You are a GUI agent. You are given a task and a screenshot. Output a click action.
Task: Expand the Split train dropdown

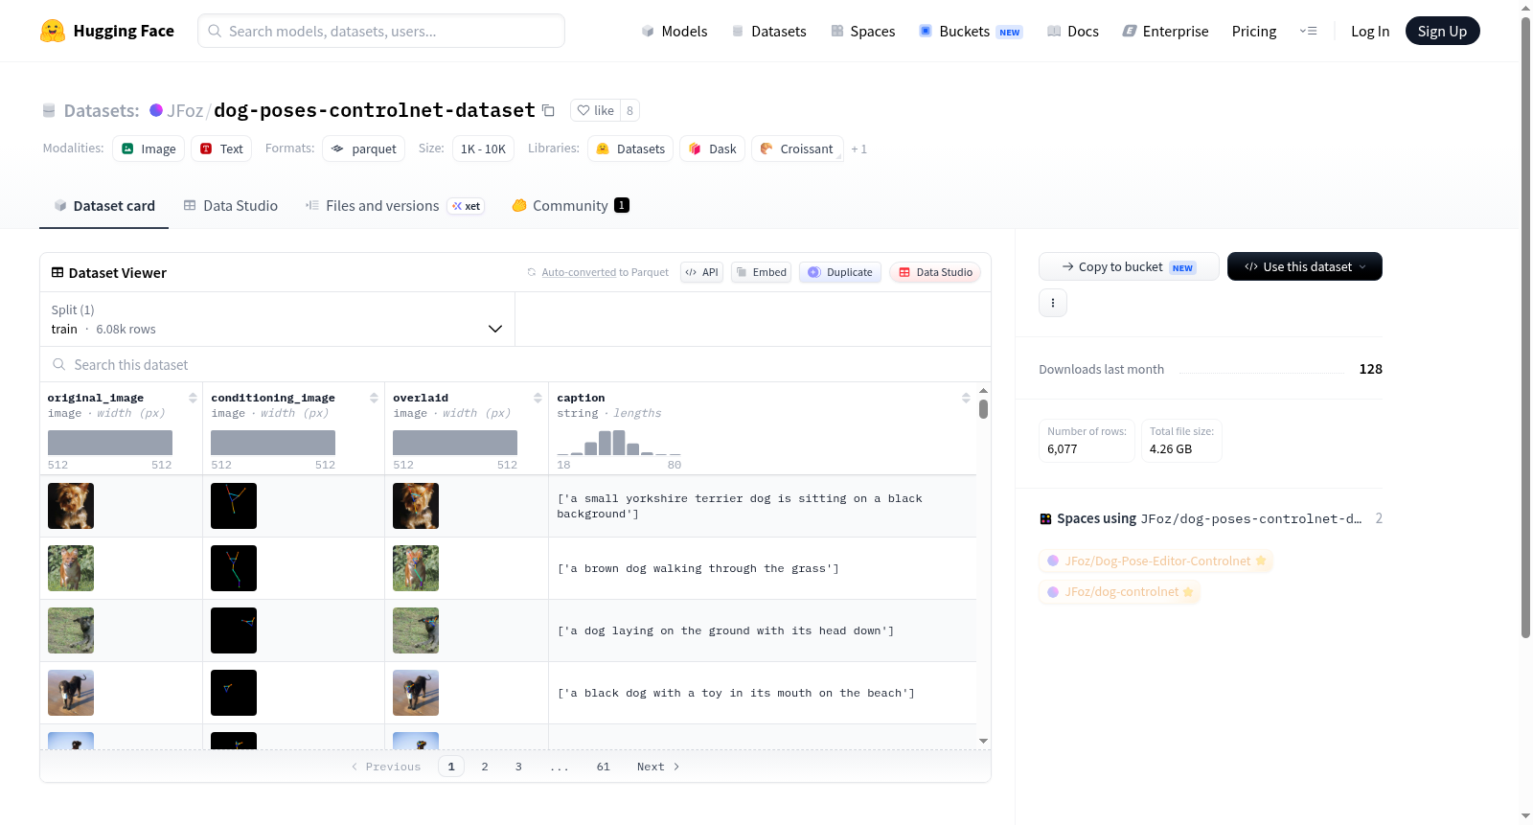(277, 319)
